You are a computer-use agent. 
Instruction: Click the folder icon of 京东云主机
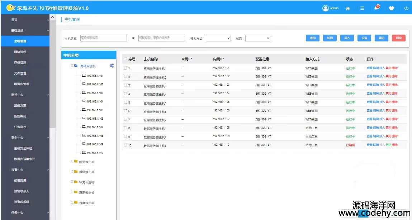point(76,192)
